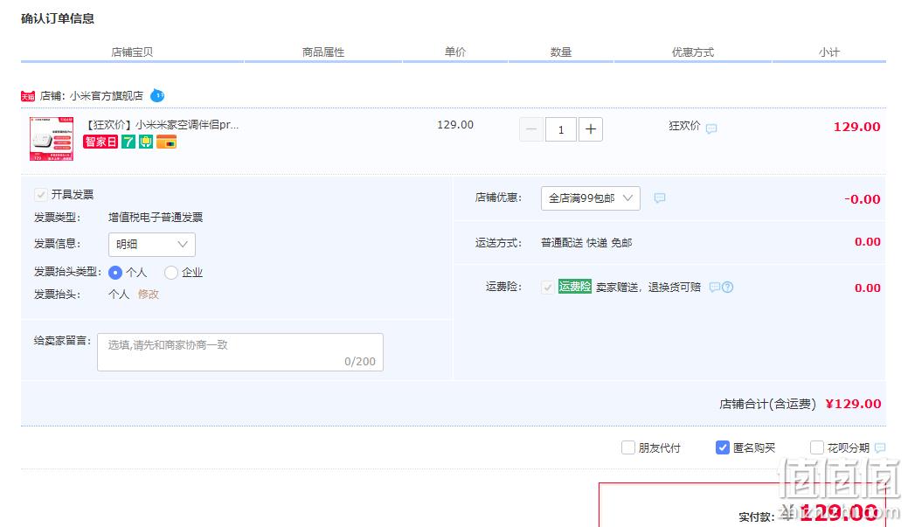Focus the 给卖家留言 message box
This screenshot has height=527, width=908.
tap(240, 352)
